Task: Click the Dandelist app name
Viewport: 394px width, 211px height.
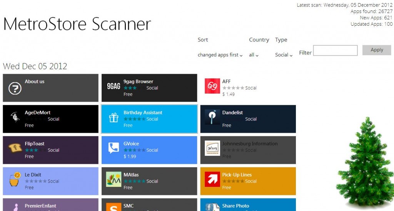Action: [x=232, y=112]
